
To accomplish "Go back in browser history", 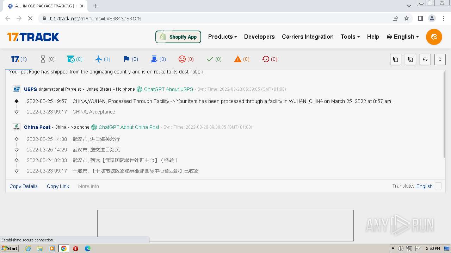I will click(x=8, y=18).
